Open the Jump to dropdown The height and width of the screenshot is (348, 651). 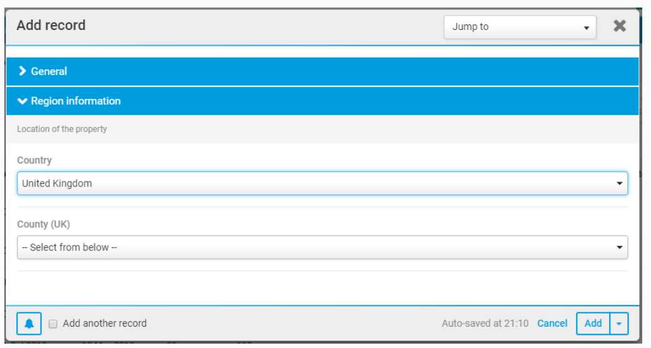pos(520,27)
